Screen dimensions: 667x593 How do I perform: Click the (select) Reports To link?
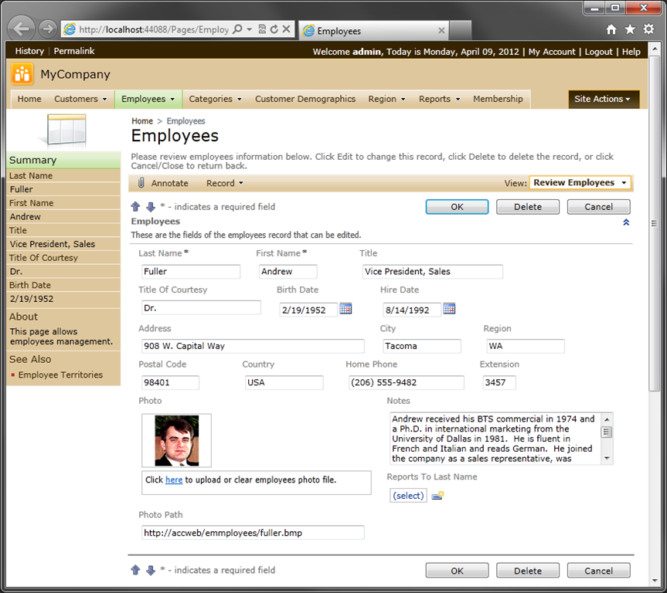click(x=408, y=496)
